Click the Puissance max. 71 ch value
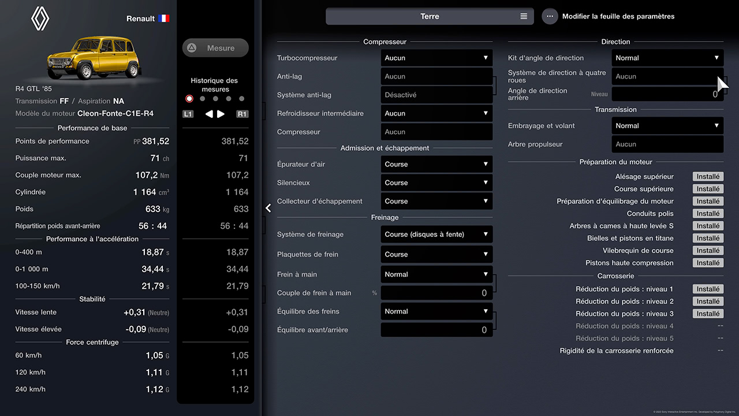 (159, 158)
